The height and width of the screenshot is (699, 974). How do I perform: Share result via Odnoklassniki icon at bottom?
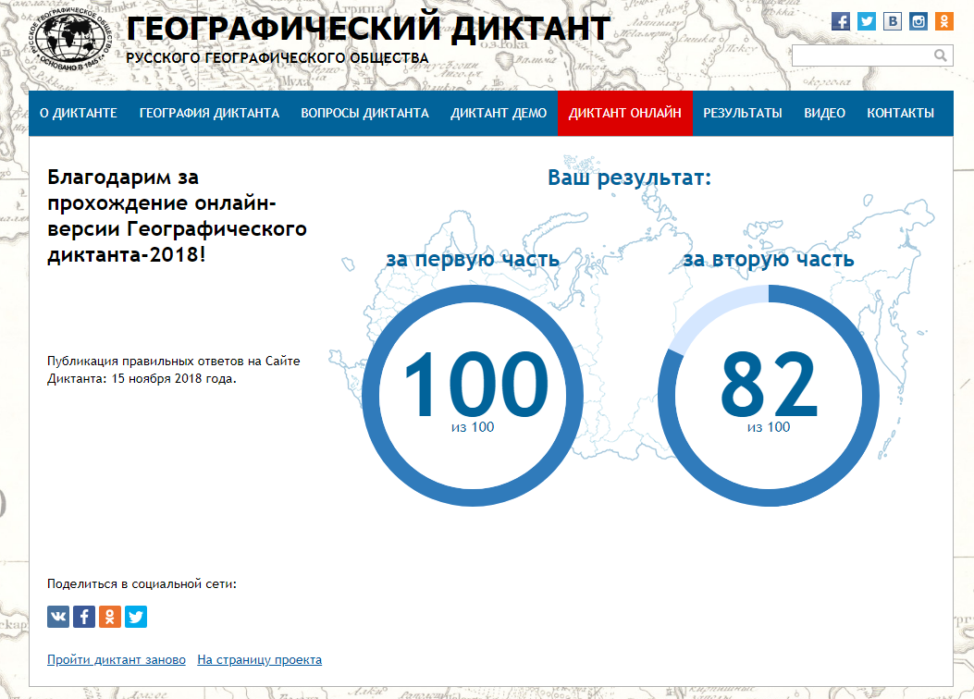pos(110,617)
